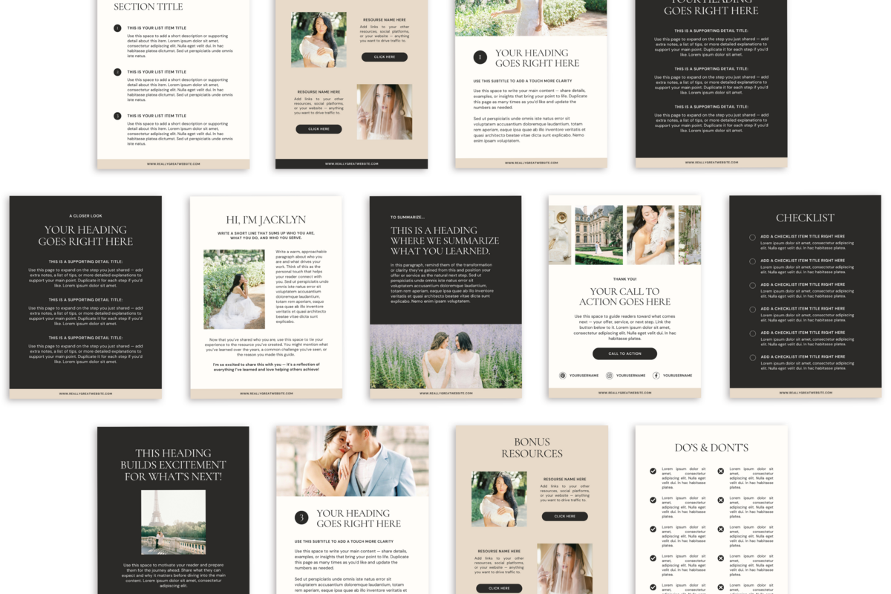Click second checkmark icon in Do's column
Screen dimensions: 891x594
coord(653,500)
